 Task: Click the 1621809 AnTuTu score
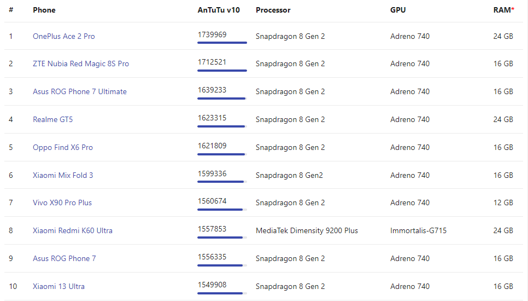[x=212, y=146]
